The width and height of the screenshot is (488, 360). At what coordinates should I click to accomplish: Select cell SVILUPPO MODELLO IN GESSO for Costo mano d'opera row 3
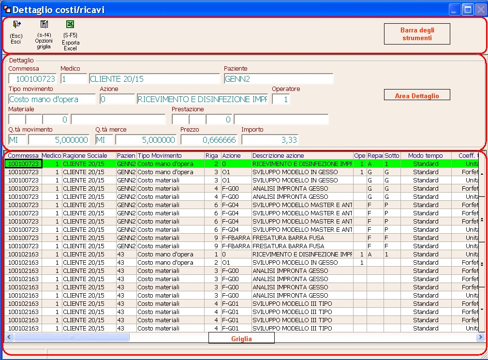click(x=302, y=172)
